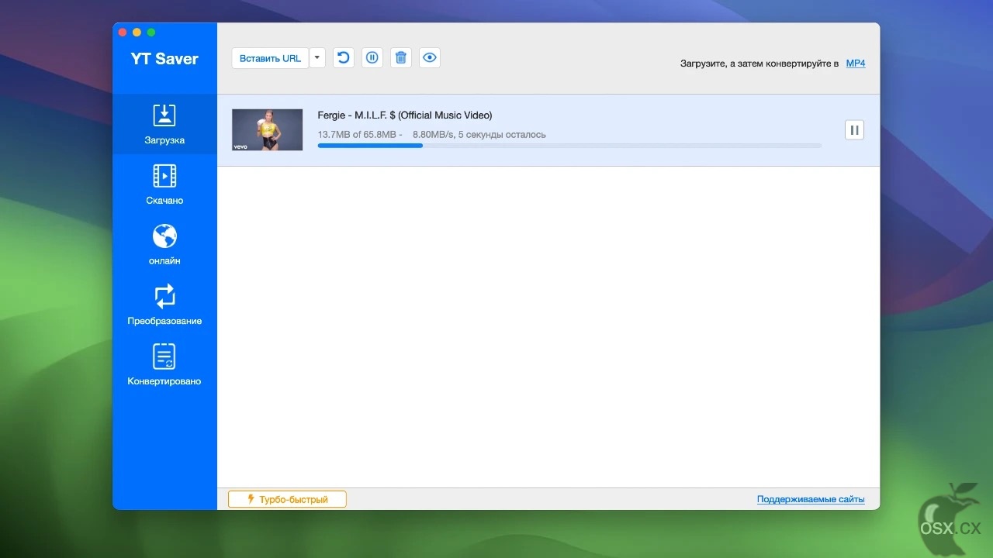Minimize the window with yellow button
Viewport: 993px width, 558px height.
click(x=137, y=33)
